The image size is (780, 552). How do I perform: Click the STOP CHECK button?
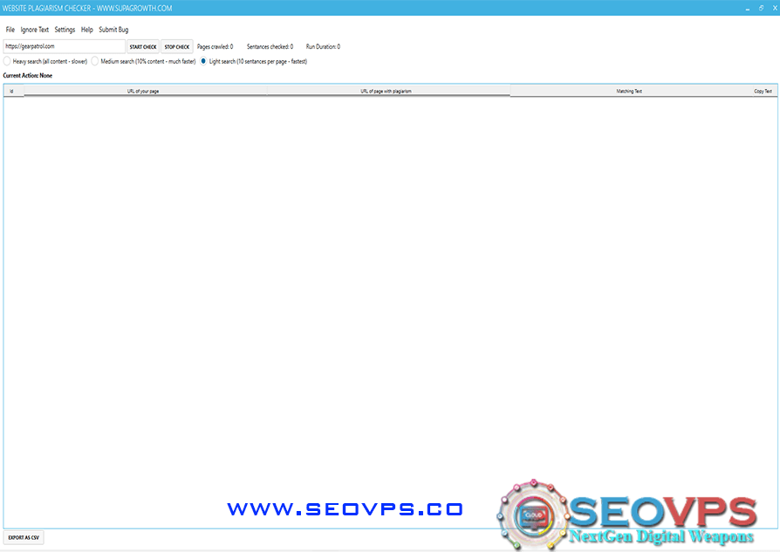point(176,47)
